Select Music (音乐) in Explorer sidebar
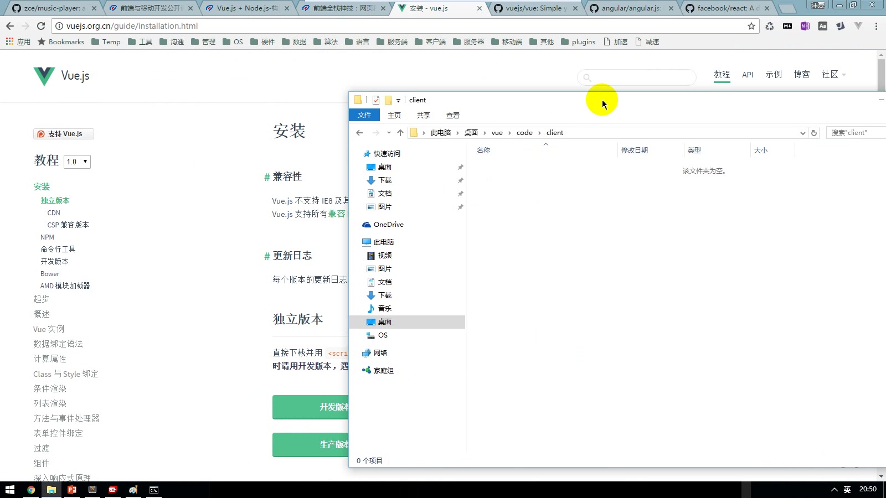The height and width of the screenshot is (498, 886). click(x=379, y=309)
